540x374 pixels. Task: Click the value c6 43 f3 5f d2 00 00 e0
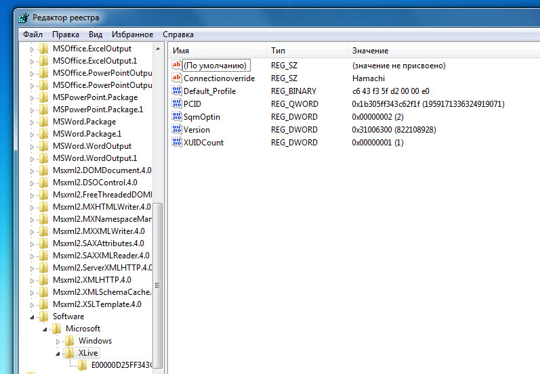[x=390, y=91]
